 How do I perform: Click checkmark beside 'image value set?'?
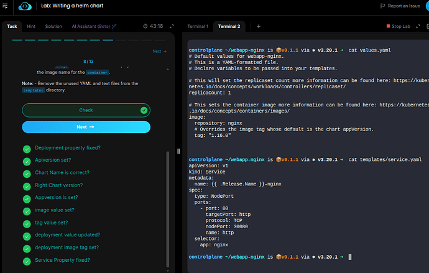tap(27, 211)
